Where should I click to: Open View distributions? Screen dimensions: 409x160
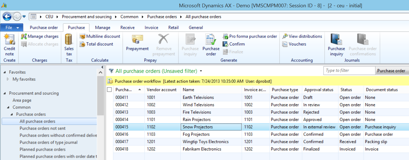pyautogui.click(x=302, y=36)
